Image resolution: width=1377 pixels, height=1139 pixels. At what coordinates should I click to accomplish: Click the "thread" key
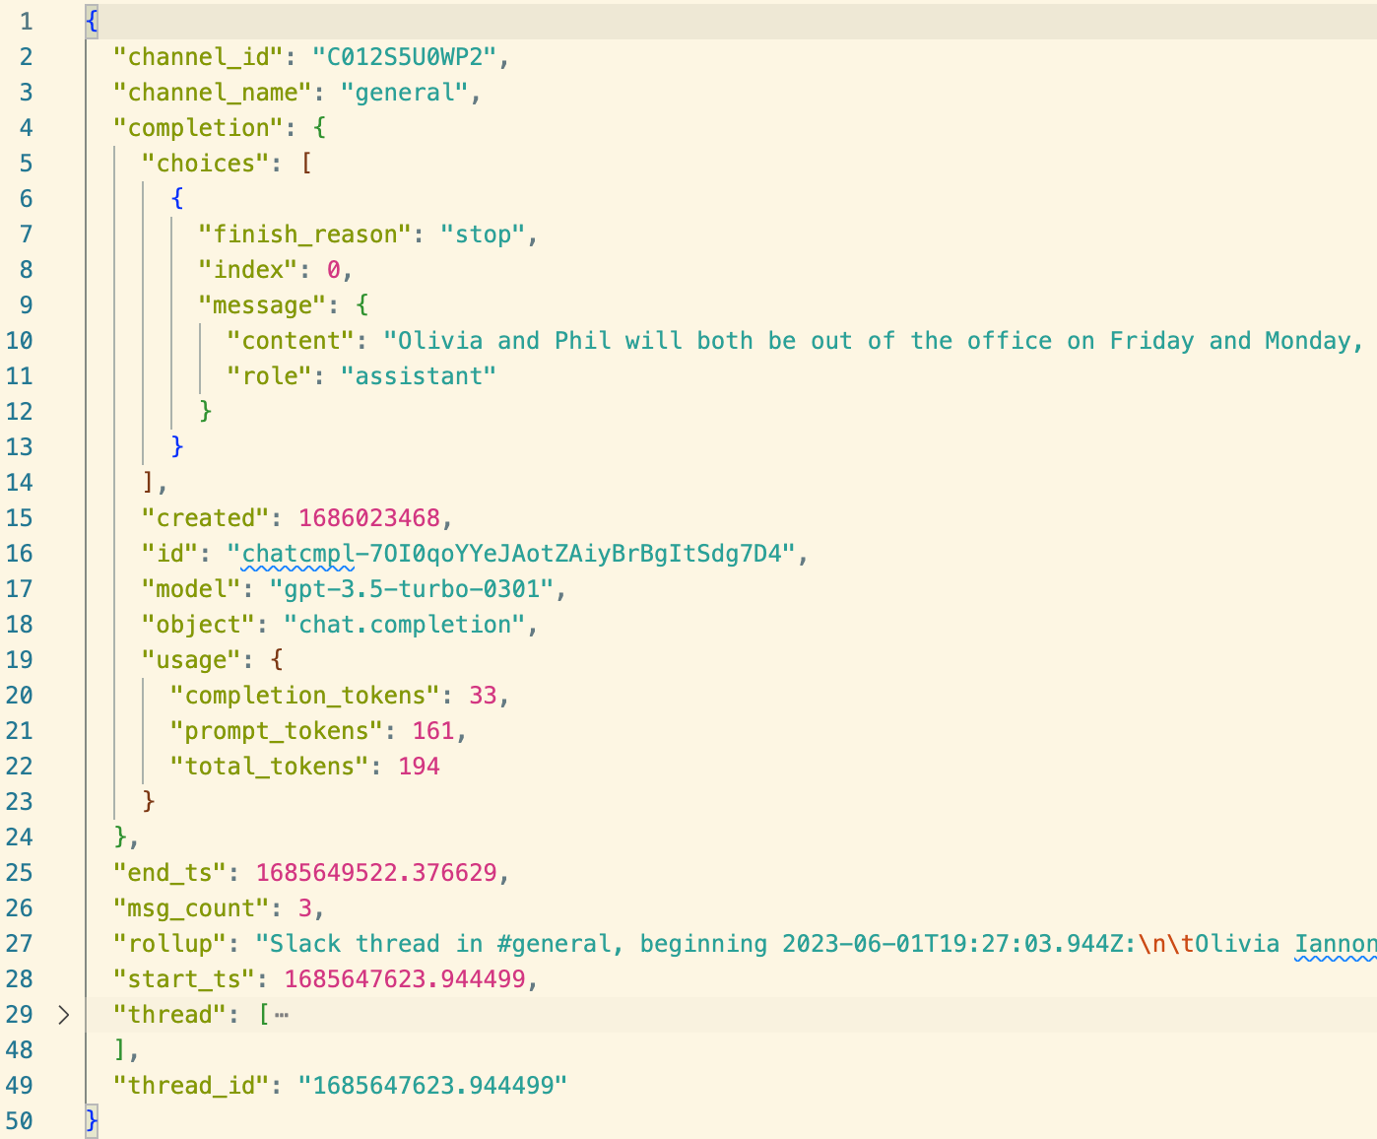pos(170,1015)
